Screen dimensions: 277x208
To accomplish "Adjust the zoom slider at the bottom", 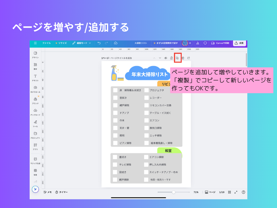I will click(173, 192).
